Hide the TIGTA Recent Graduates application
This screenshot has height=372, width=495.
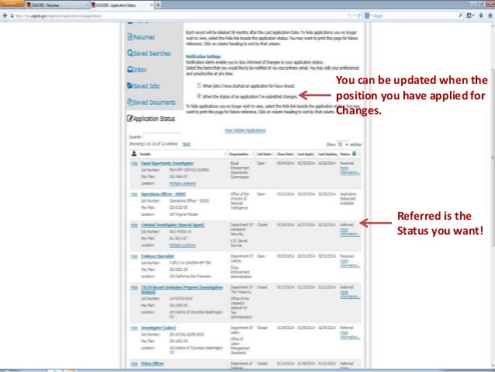click(134, 287)
